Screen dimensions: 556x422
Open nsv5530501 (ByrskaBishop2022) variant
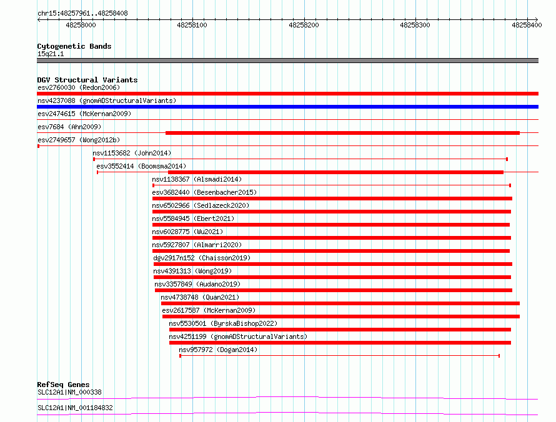[x=223, y=323]
